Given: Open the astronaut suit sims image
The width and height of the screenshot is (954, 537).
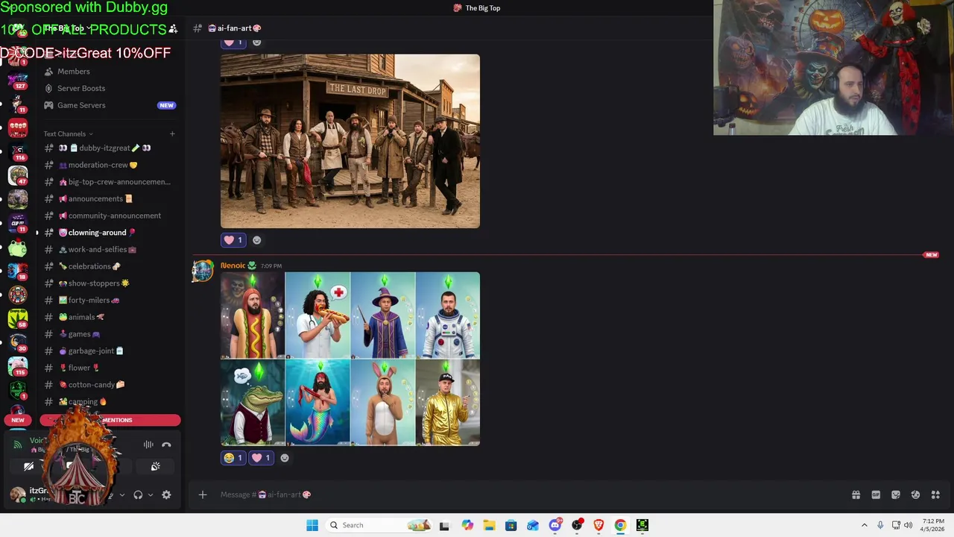Looking at the screenshot, I should click(448, 315).
